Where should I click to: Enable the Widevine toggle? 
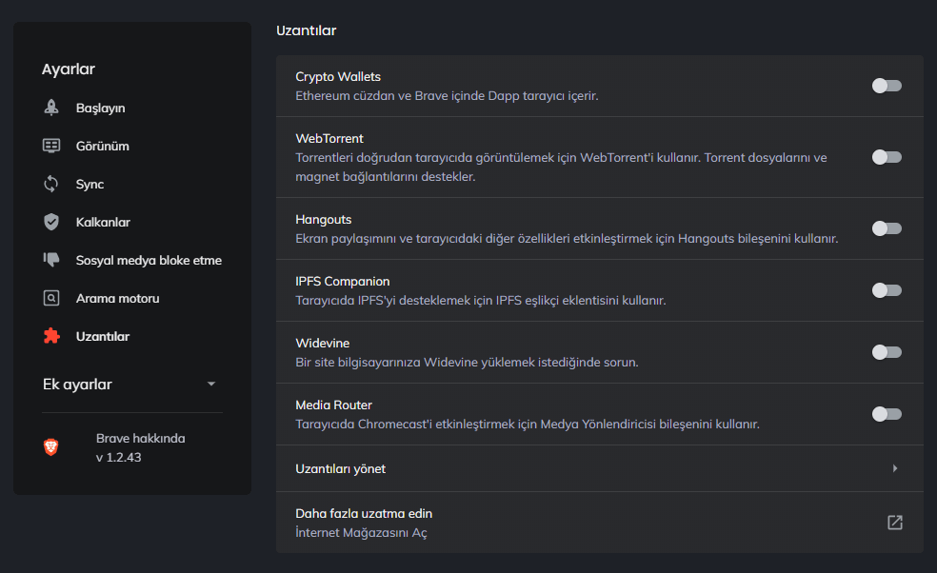tap(886, 352)
